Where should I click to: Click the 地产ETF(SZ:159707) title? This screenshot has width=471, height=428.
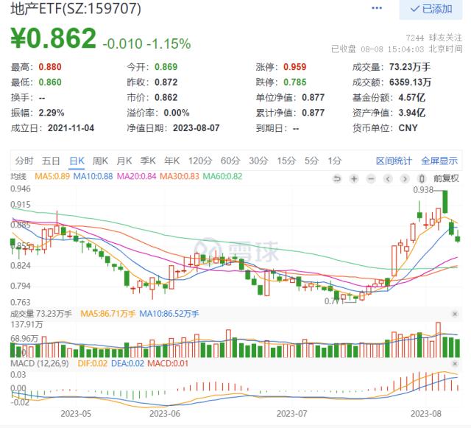click(x=76, y=8)
